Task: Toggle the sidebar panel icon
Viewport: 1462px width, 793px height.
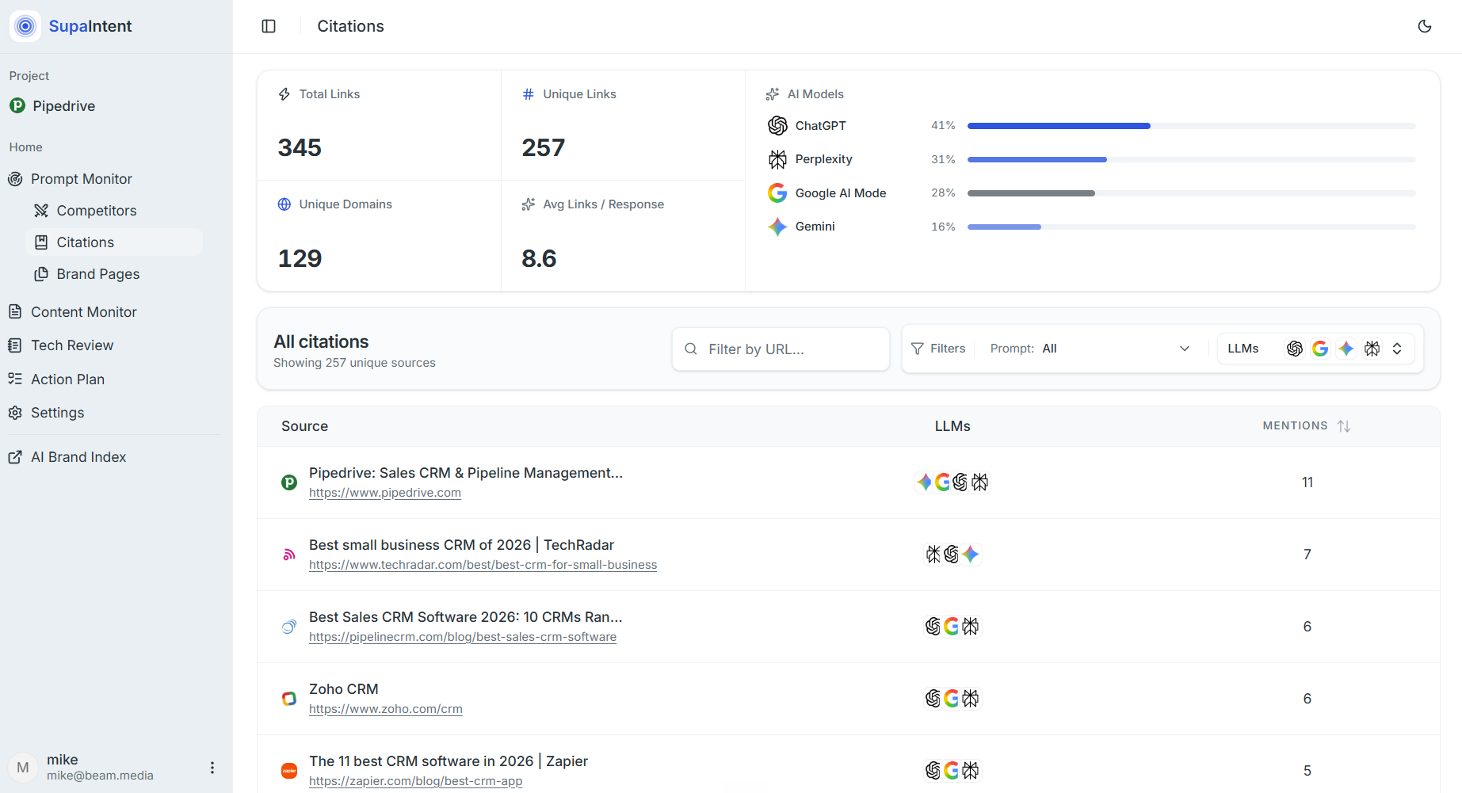Action: point(269,26)
